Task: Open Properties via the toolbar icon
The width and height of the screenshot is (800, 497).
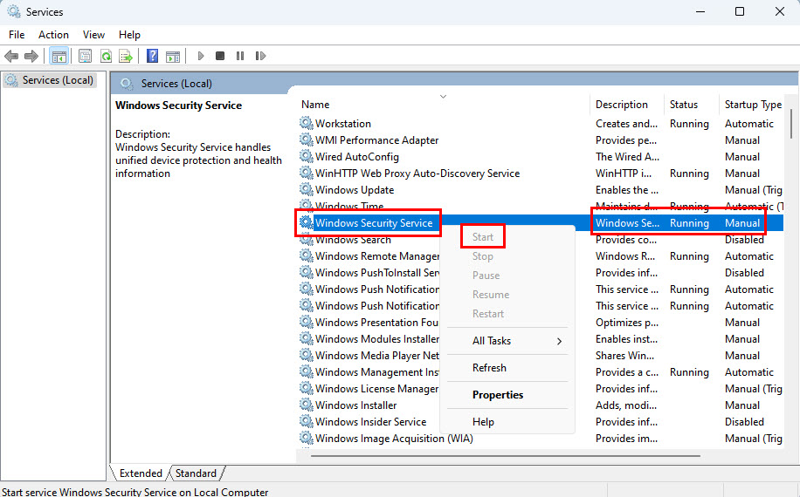Action: [x=85, y=57]
